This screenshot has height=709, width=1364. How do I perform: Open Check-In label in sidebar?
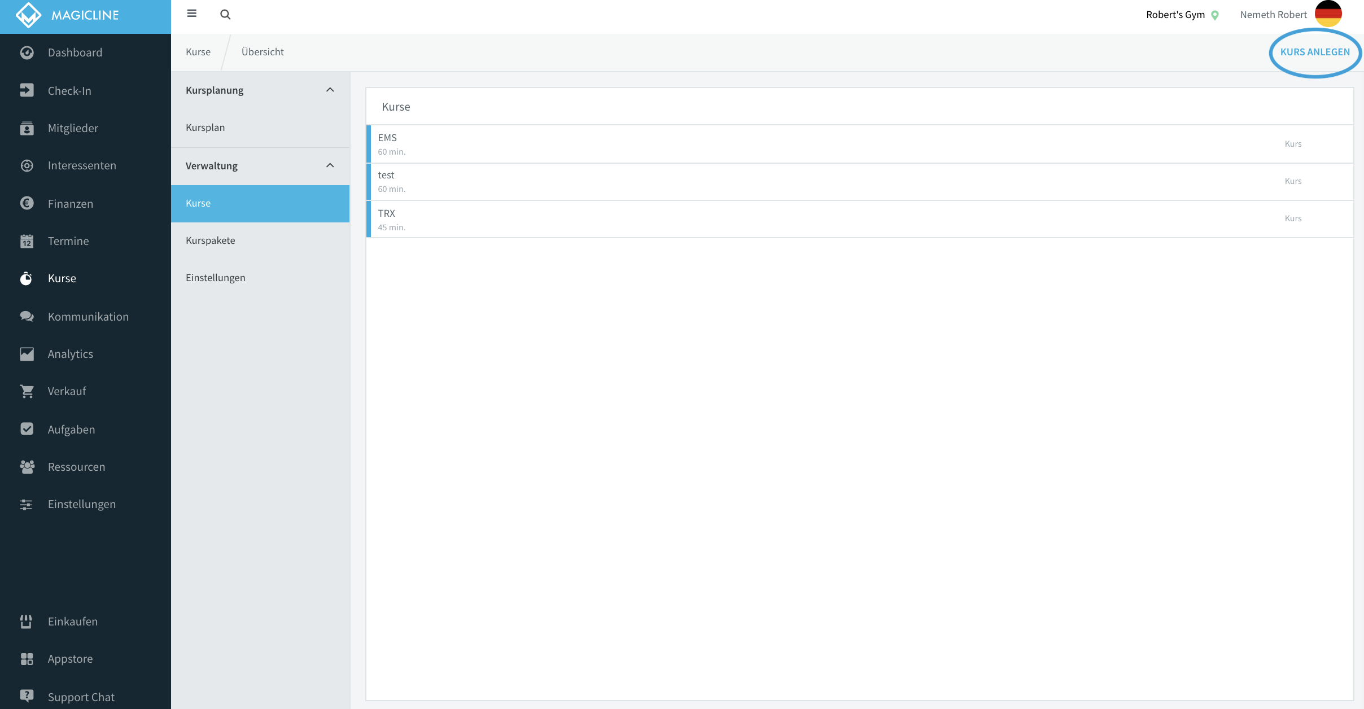point(69,91)
